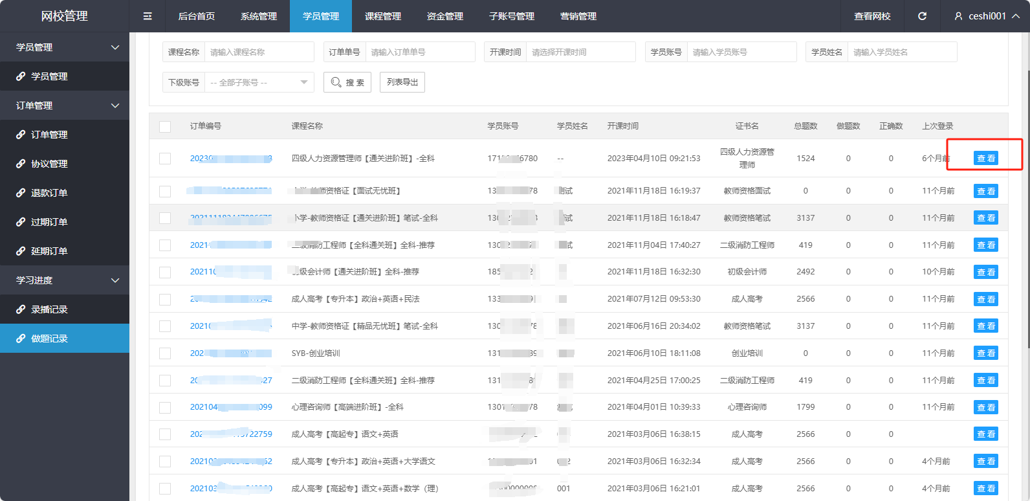Click magnifier icon in the 搜索 button
Image resolution: width=1030 pixels, height=501 pixels.
tap(336, 82)
